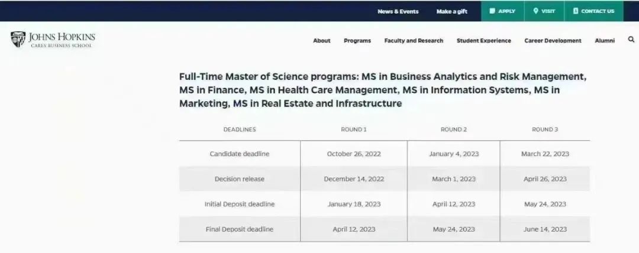The height and width of the screenshot is (253, 639).
Task: Click the Apply button icon
Action: [492, 11]
